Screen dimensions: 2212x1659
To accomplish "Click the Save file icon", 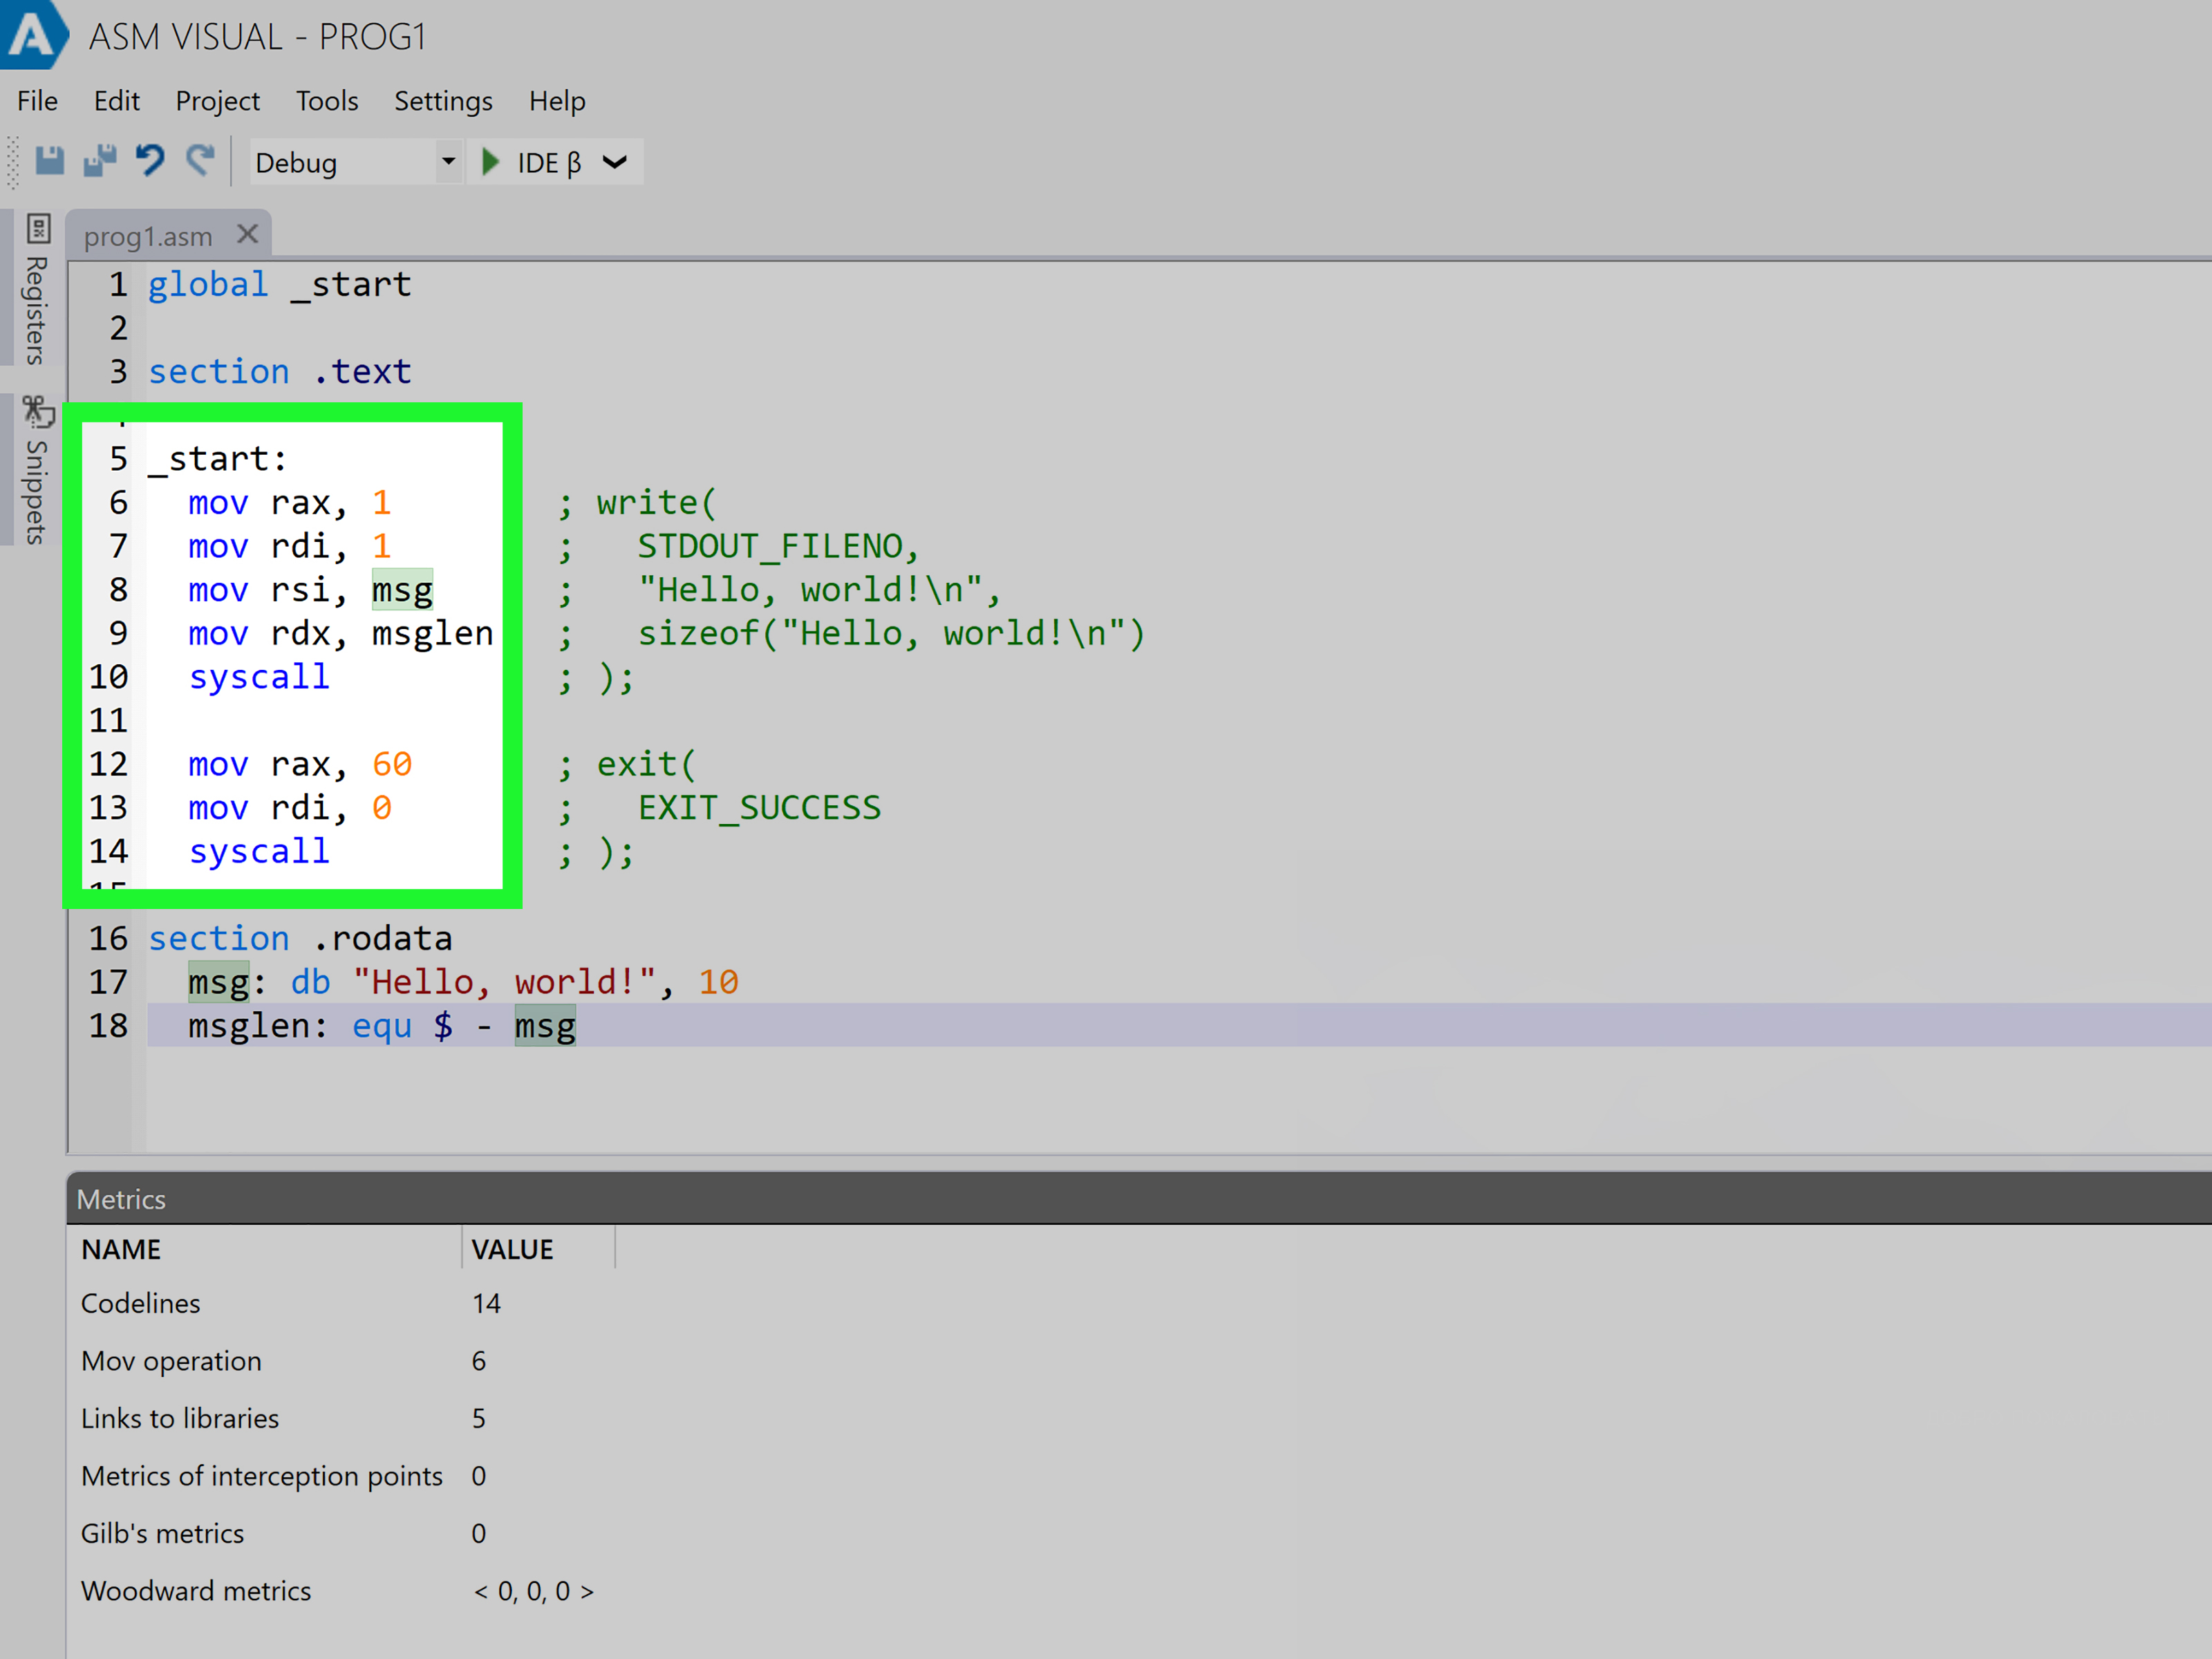I will click(50, 161).
